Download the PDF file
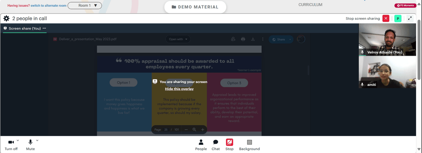The image size is (422, 153). click(x=253, y=39)
